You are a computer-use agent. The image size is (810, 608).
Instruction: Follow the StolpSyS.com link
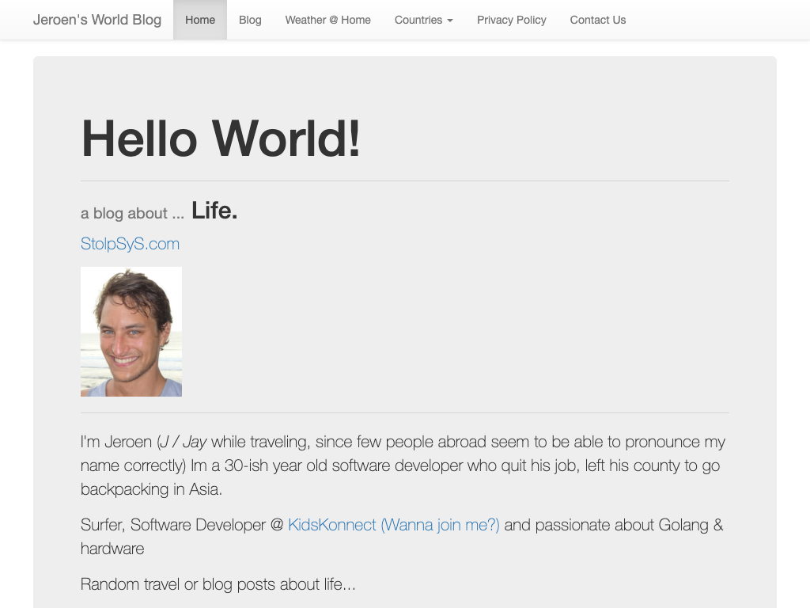[130, 244]
